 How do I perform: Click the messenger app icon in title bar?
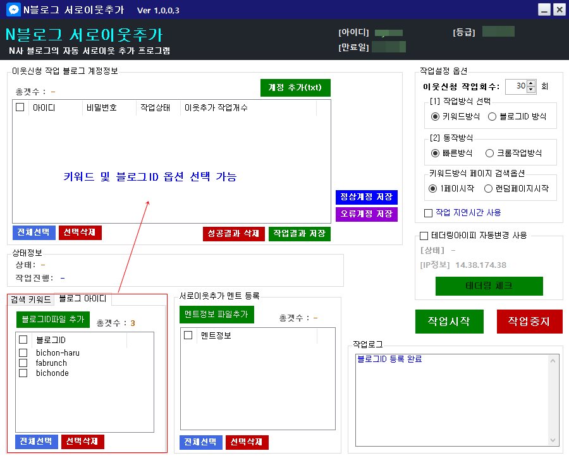tap(13, 9)
